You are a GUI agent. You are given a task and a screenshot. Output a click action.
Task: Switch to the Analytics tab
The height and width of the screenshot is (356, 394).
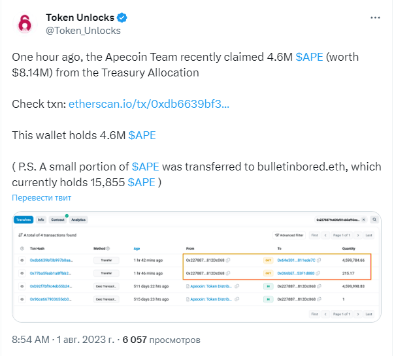78,219
